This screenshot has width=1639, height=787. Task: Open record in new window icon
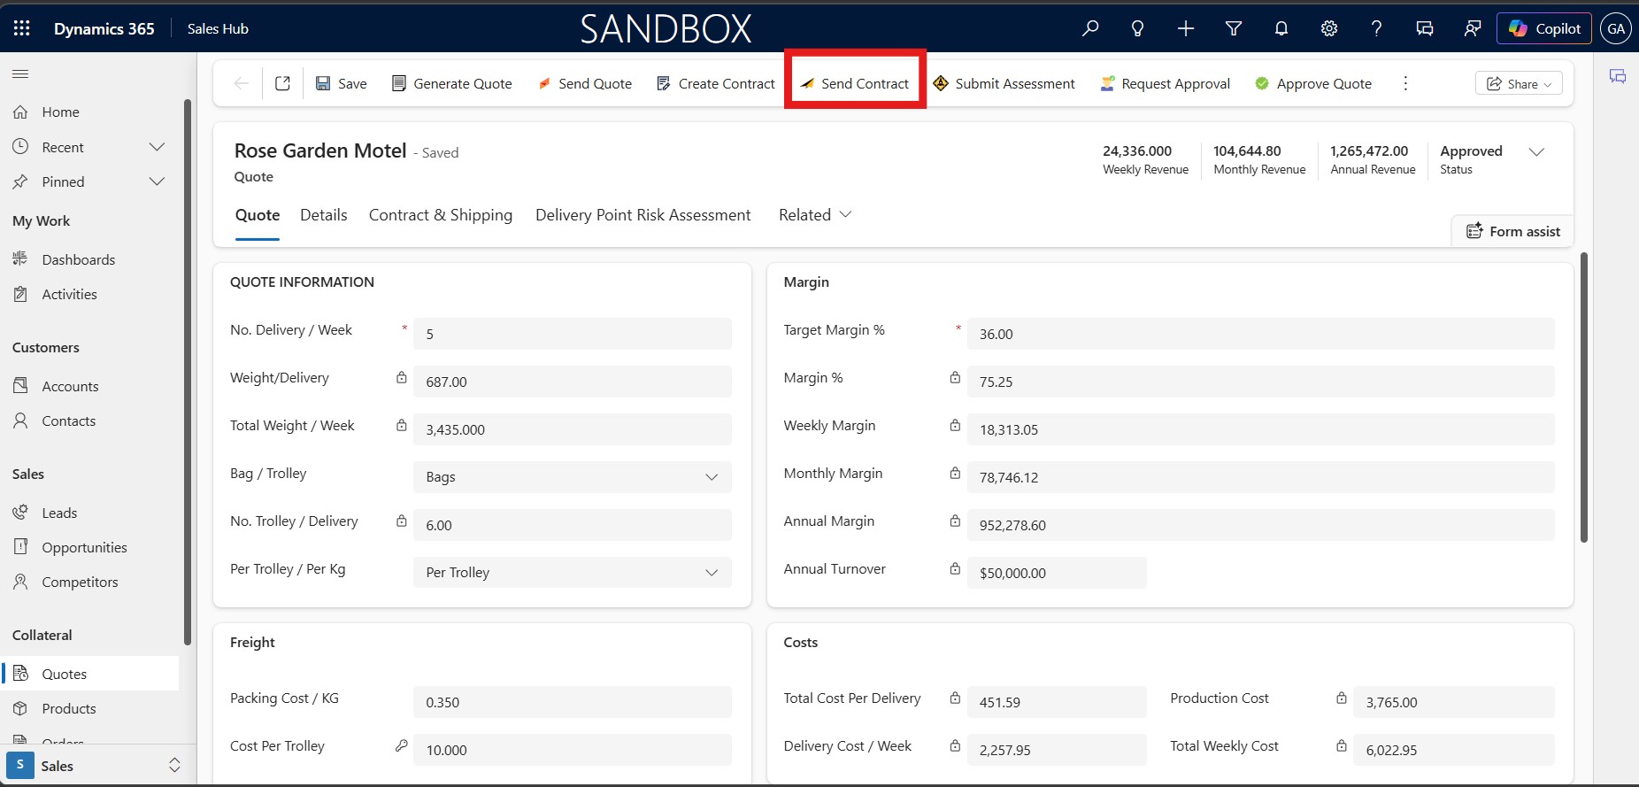point(282,83)
